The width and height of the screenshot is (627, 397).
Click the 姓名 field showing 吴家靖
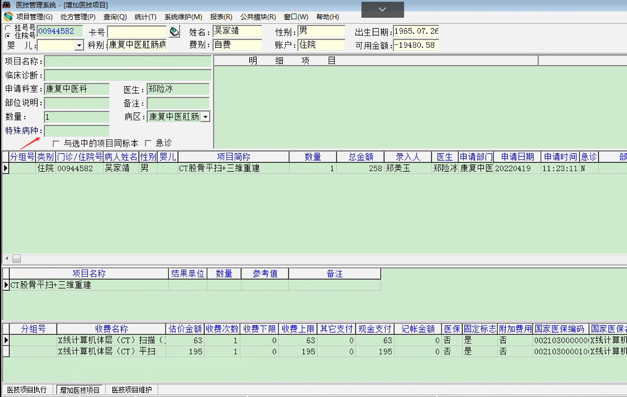pyautogui.click(x=238, y=31)
